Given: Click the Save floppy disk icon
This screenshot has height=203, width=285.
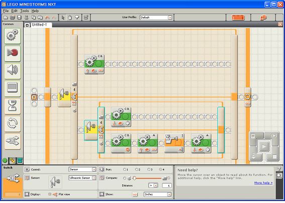Looking at the screenshot, I should [x=19, y=18].
